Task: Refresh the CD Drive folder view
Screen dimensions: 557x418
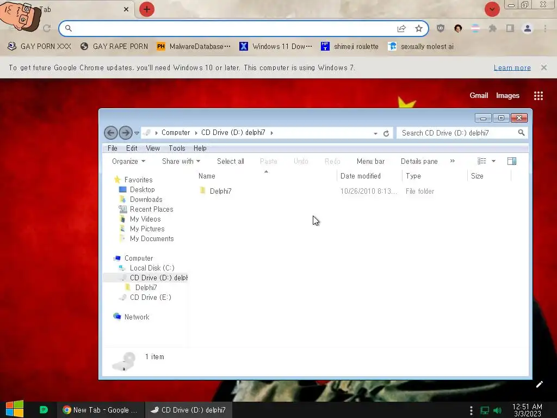Action: click(386, 133)
